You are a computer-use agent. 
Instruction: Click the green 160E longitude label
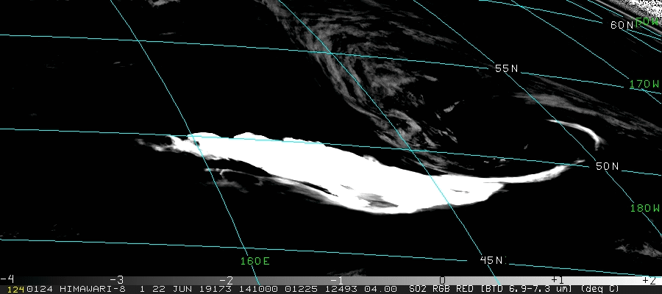255,261
